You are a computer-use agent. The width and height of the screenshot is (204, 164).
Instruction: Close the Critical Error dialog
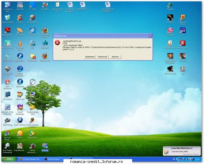[150, 36]
